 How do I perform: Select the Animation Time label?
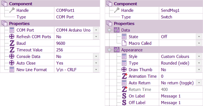tap(142, 76)
